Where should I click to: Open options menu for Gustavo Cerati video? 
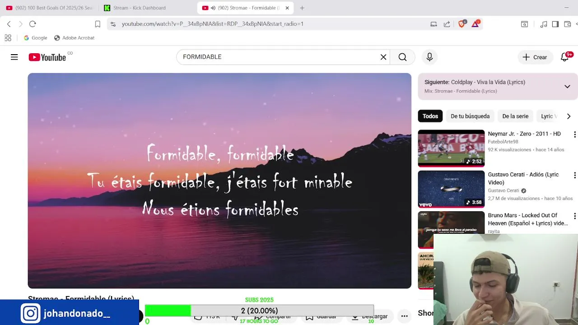574,175
